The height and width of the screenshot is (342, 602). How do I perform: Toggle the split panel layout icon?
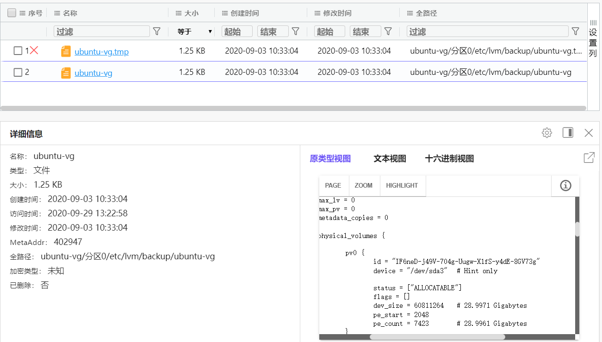568,133
